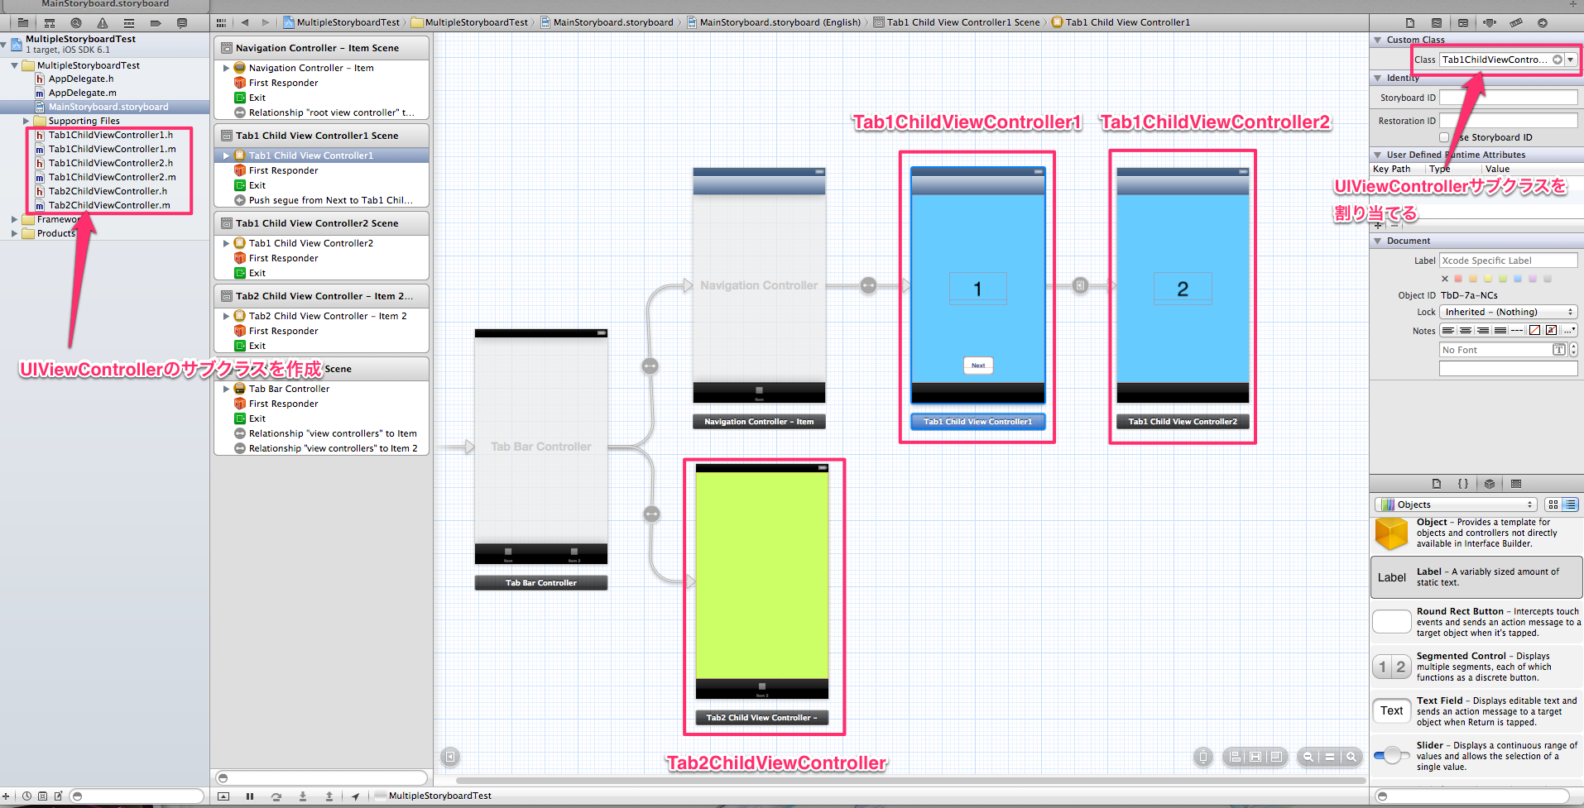Select MainStoryboard.storyboard (English) in the jump bar
This screenshot has height=808, width=1584.
tap(776, 22)
